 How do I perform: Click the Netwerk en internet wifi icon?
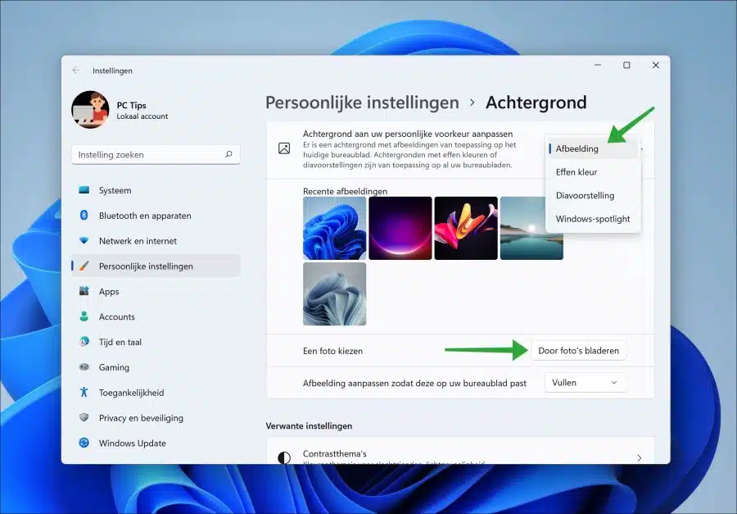coord(84,240)
